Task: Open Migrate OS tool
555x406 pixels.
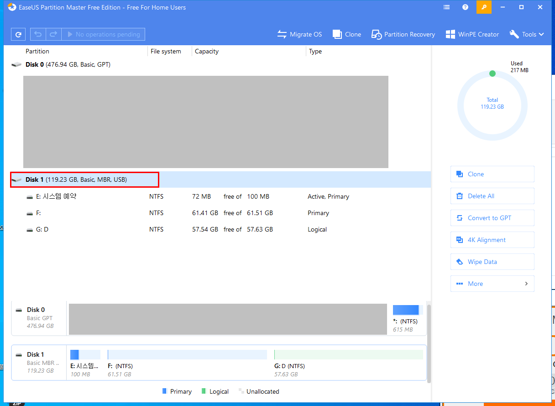Action: tap(299, 34)
